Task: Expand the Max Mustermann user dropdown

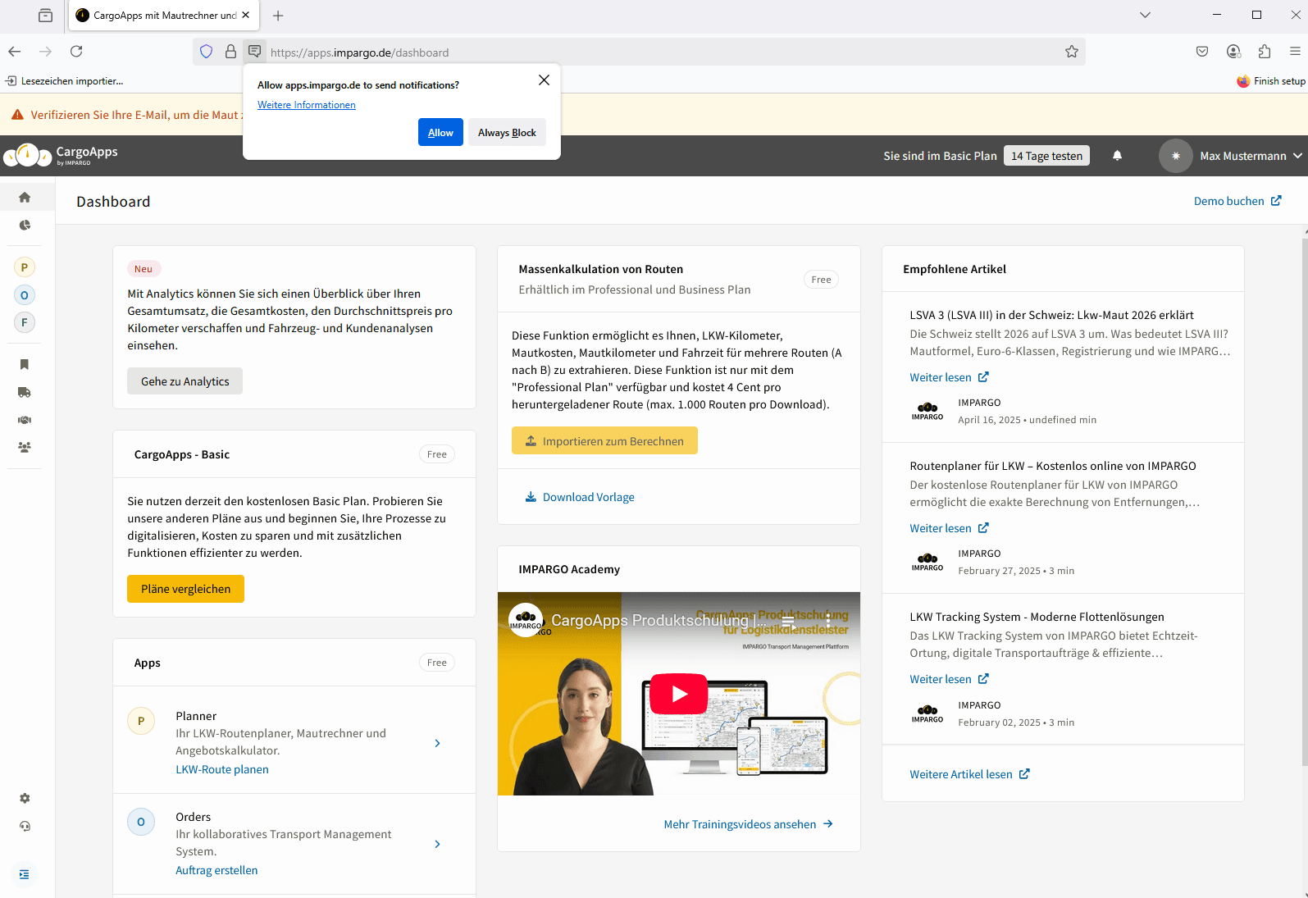Action: 1298,156
